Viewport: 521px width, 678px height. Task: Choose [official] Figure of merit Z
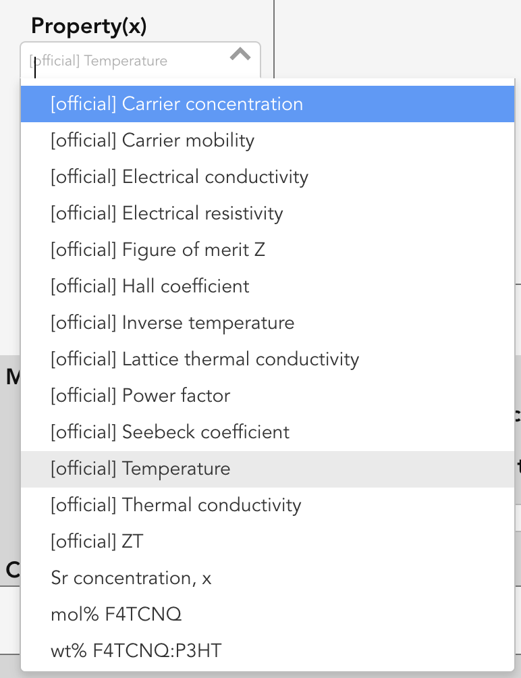click(x=267, y=250)
